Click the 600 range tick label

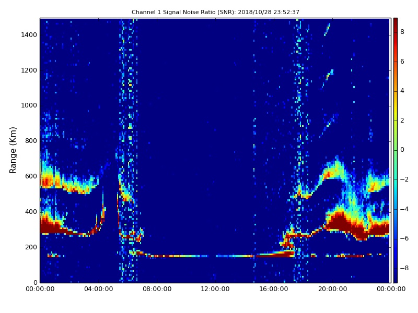31,176
